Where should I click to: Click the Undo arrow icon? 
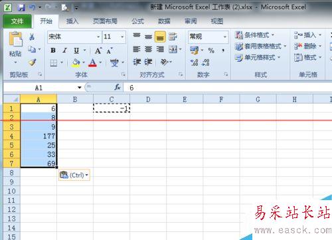(33, 7)
